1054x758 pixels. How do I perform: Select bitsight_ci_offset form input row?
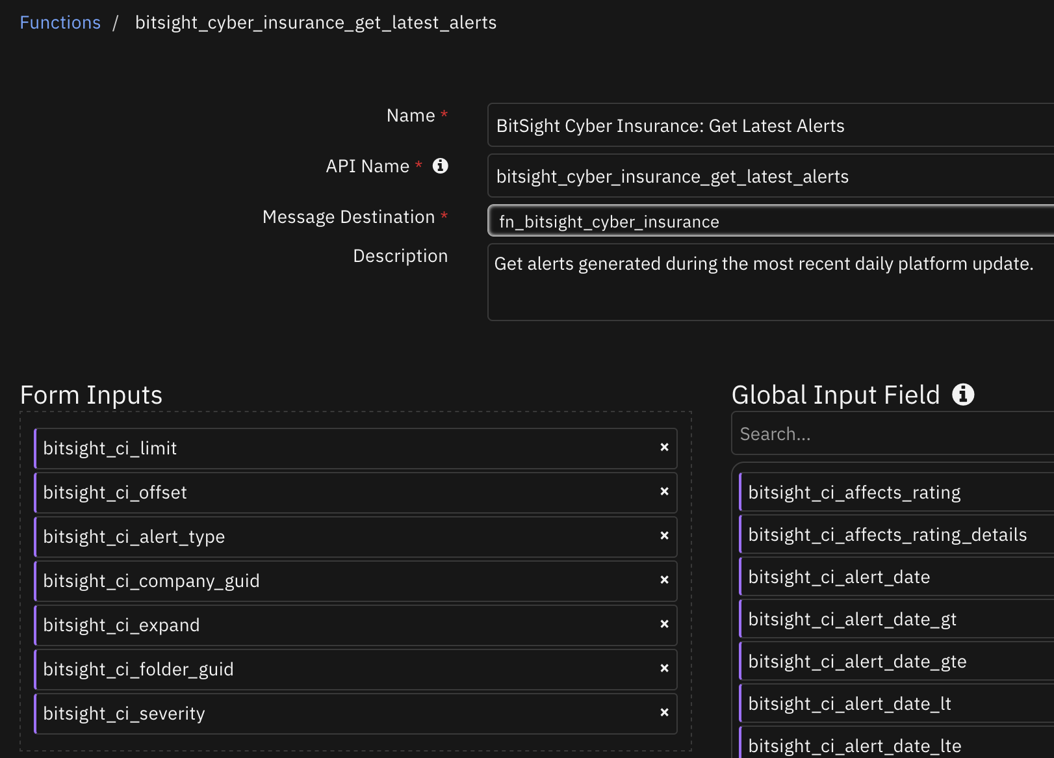pos(355,493)
